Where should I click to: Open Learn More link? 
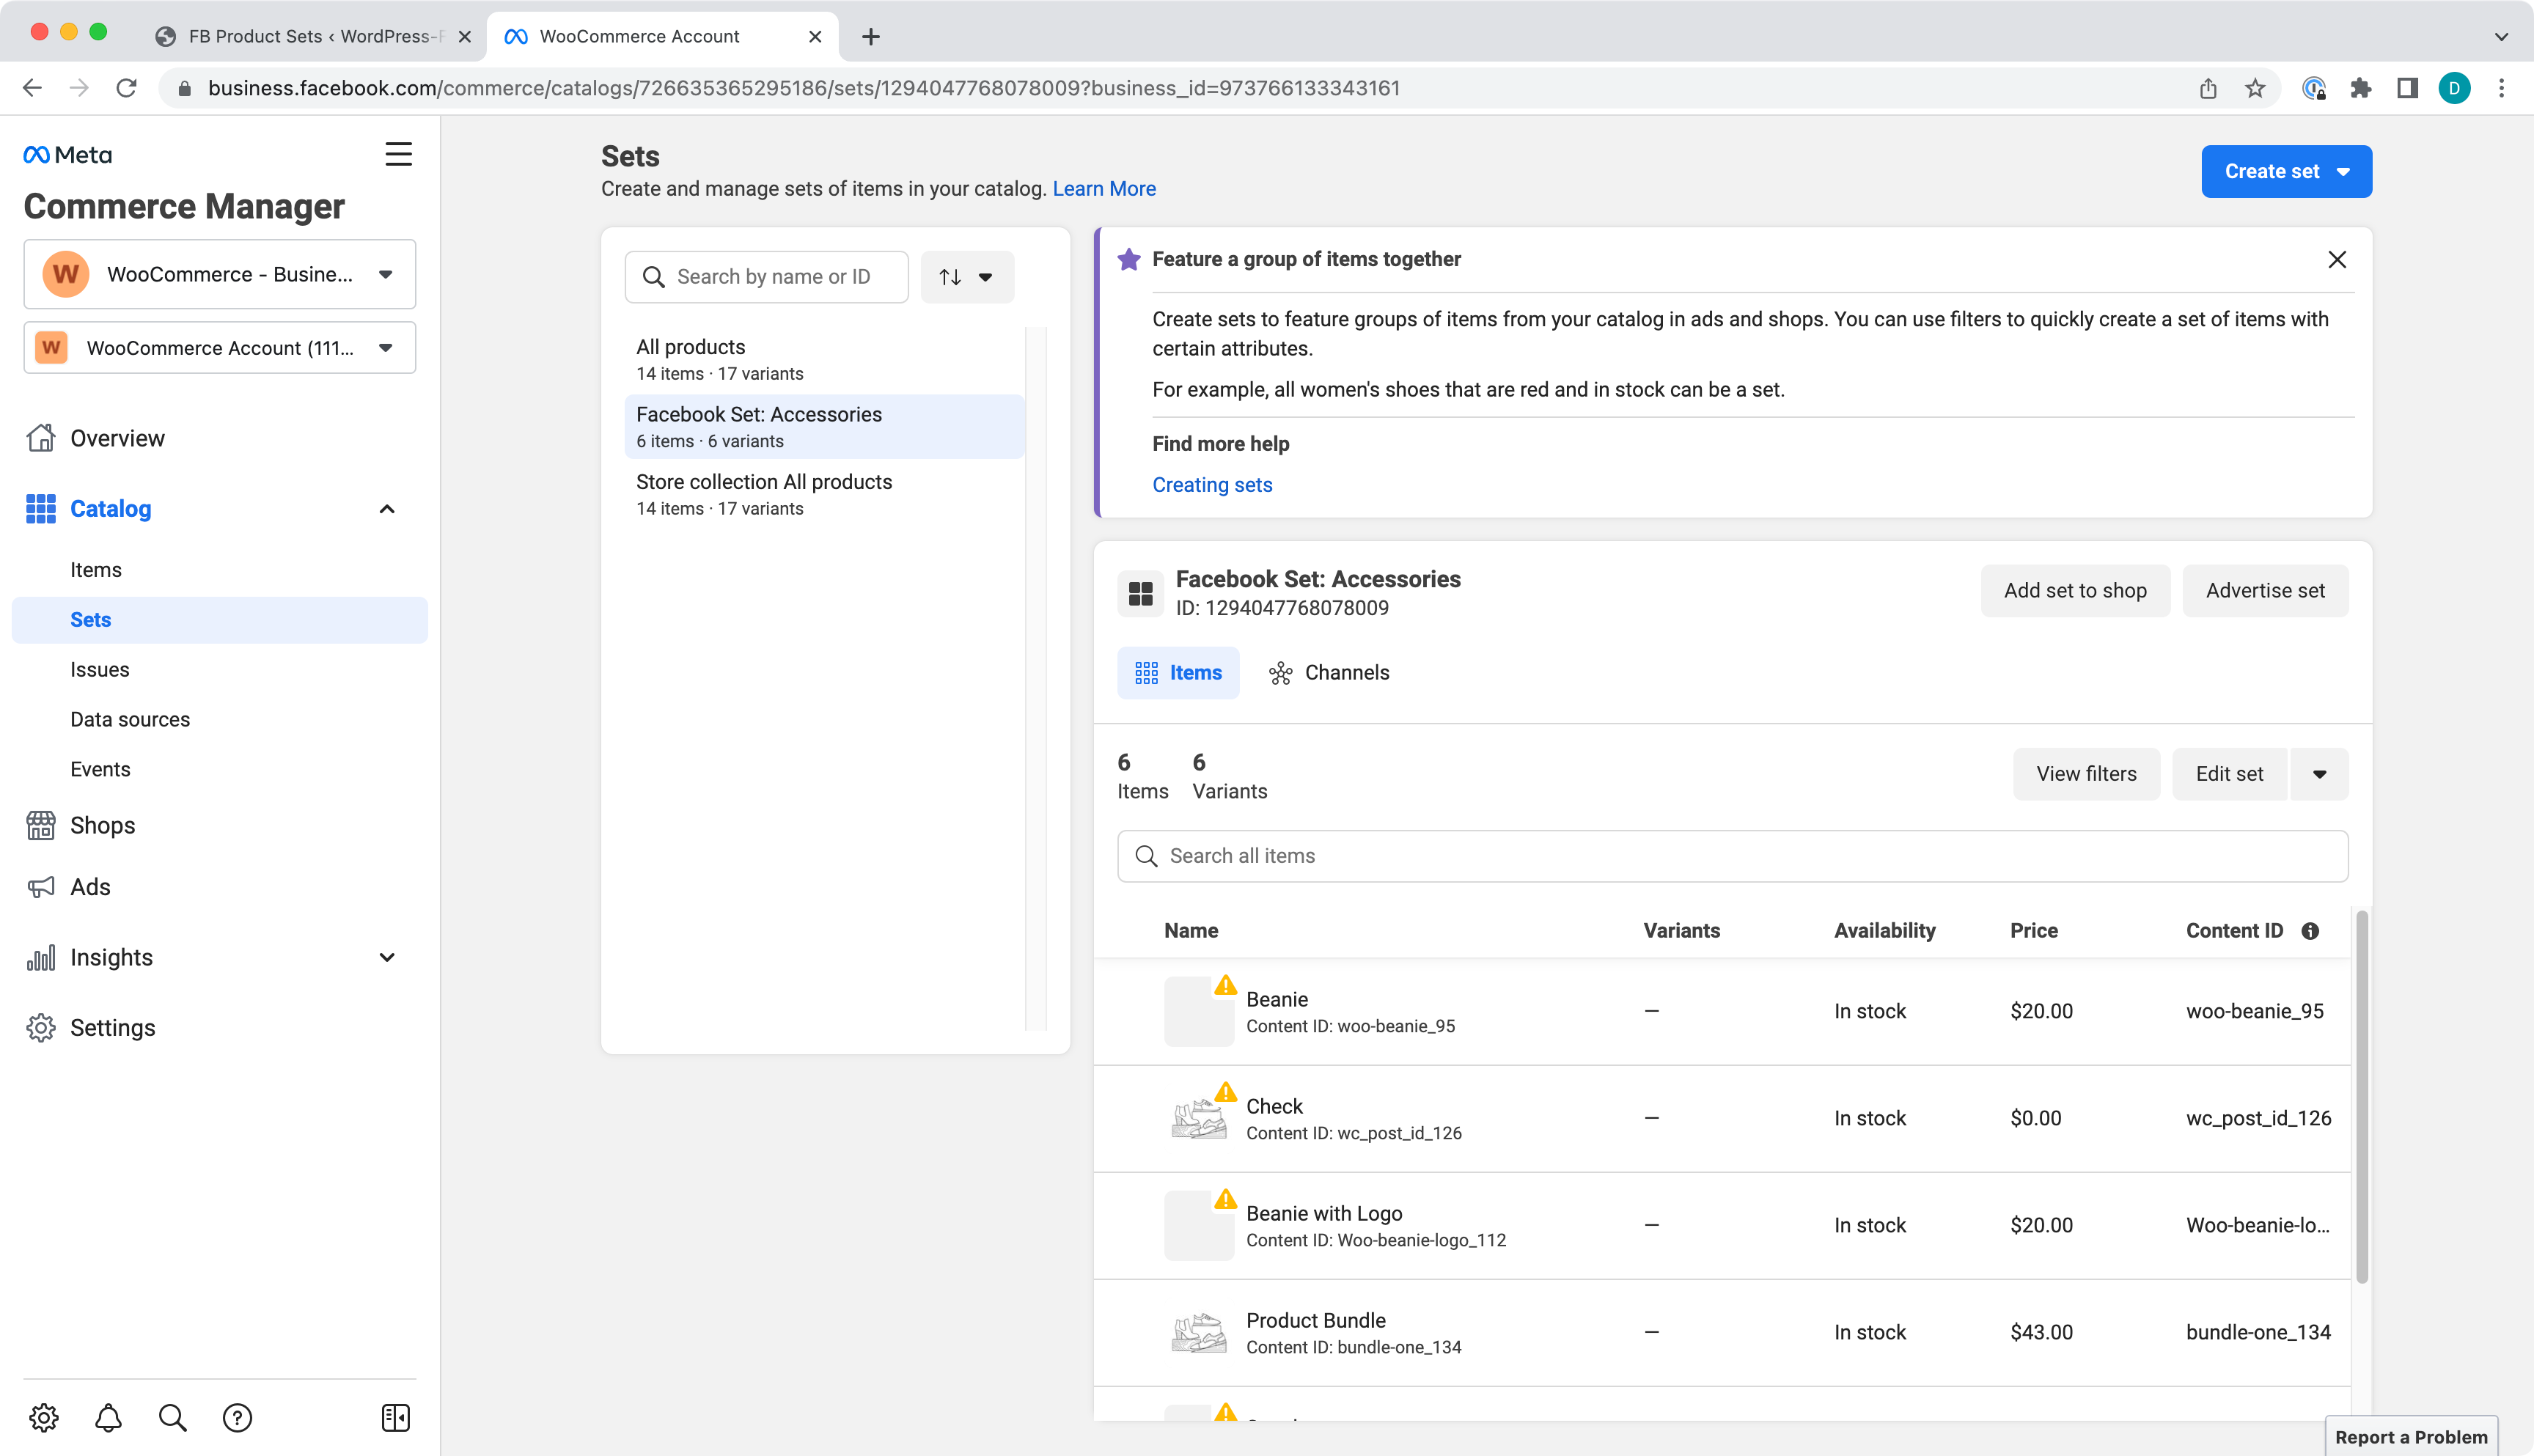(x=1104, y=189)
